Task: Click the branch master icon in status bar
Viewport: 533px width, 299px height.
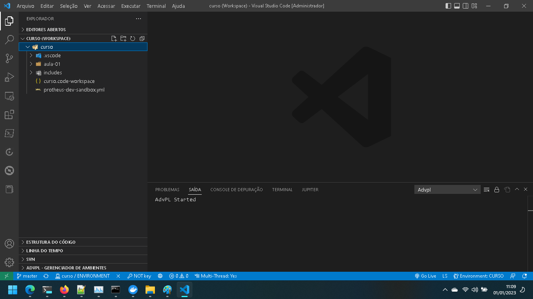Action: pos(27,276)
